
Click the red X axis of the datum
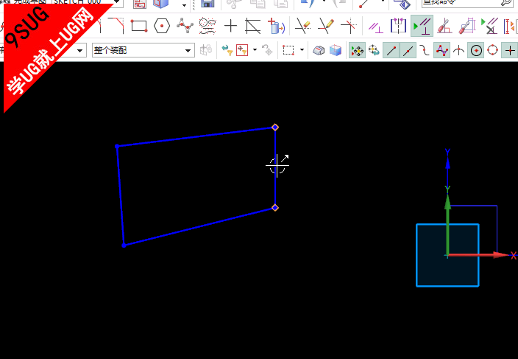pos(478,255)
